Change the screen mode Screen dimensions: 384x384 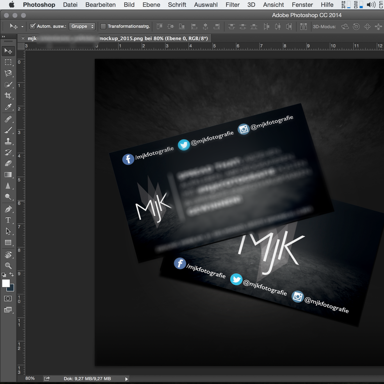[x=8, y=310]
